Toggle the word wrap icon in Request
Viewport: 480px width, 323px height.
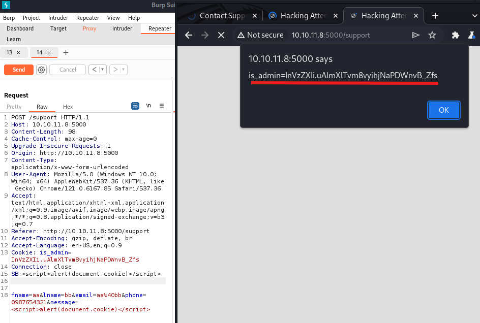135,106
